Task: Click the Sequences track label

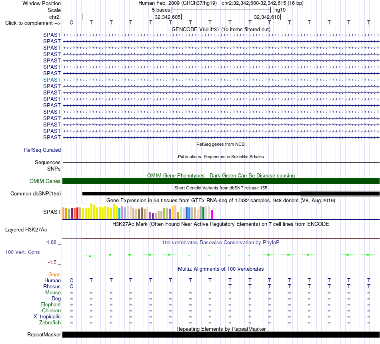Action: pos(48,162)
